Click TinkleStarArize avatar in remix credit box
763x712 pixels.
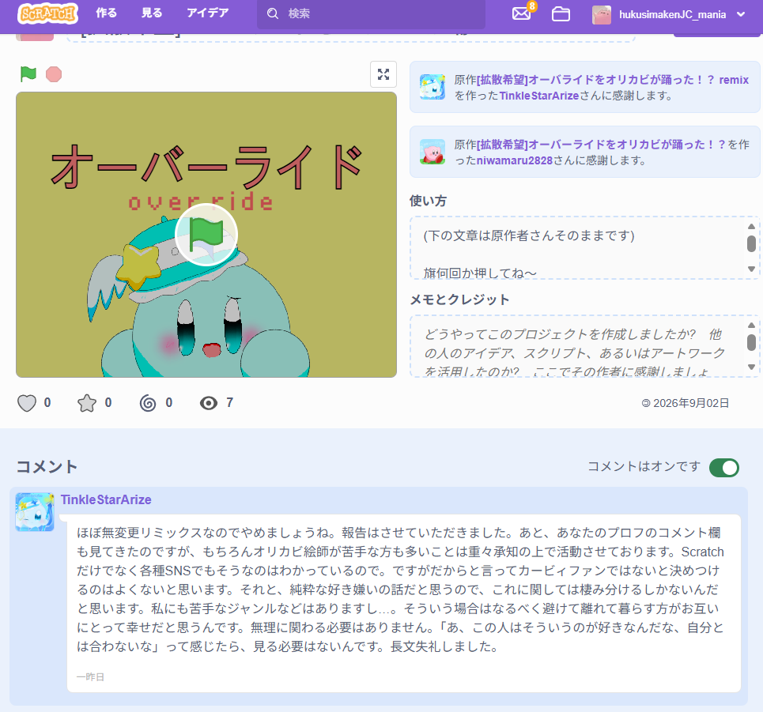click(x=432, y=87)
